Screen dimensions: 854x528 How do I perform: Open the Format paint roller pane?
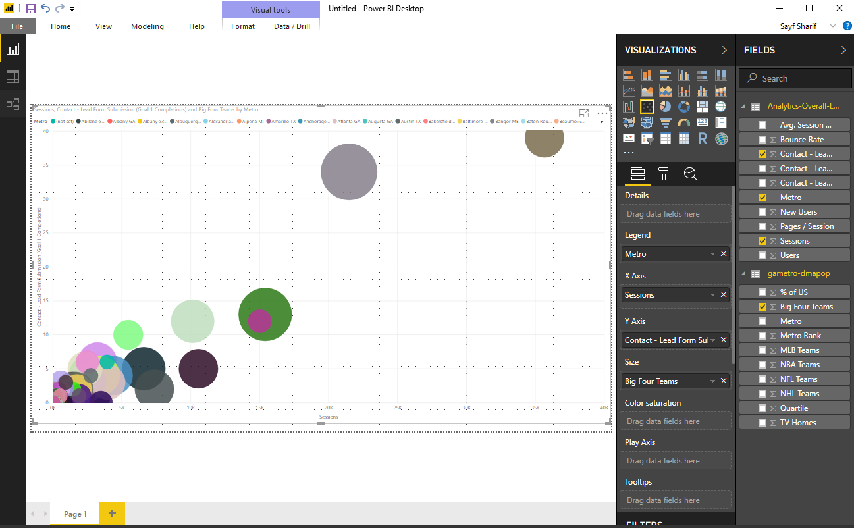pyautogui.click(x=664, y=174)
